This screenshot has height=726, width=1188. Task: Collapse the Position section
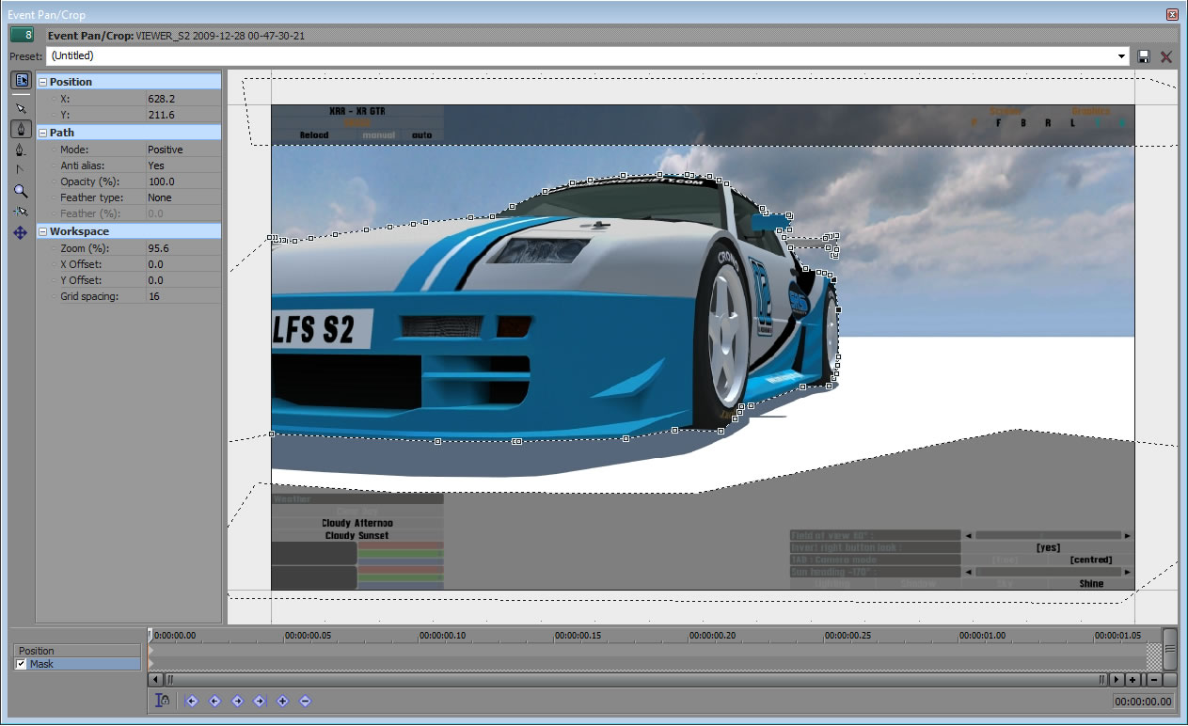click(x=43, y=82)
